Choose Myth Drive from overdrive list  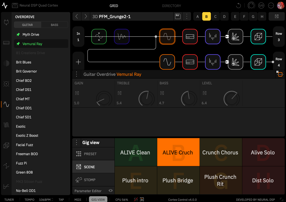click(41, 35)
